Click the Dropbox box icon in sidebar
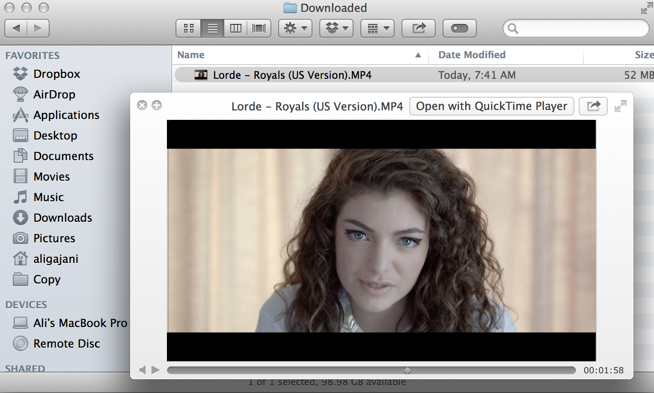The image size is (654, 393). (21, 74)
